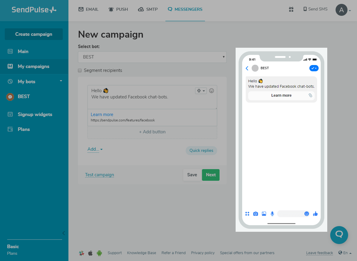
Task: Click the SendPulse logo
Action: click(x=34, y=10)
